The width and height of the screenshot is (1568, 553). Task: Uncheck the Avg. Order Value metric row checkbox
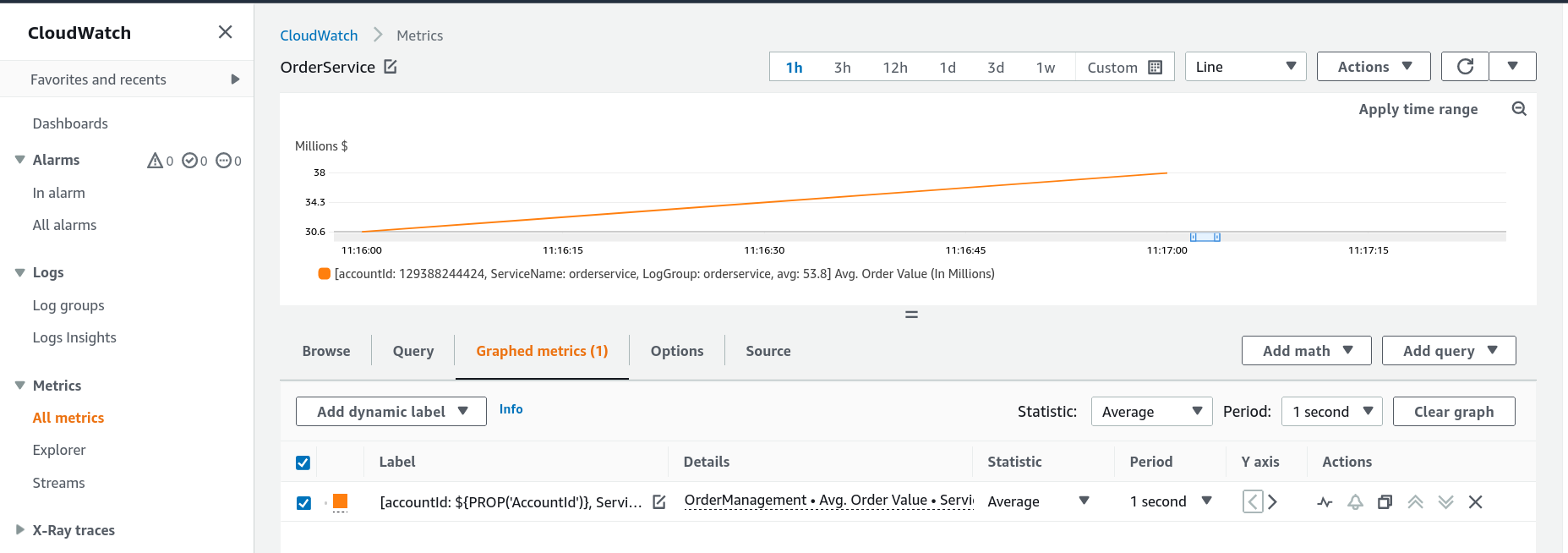point(303,503)
